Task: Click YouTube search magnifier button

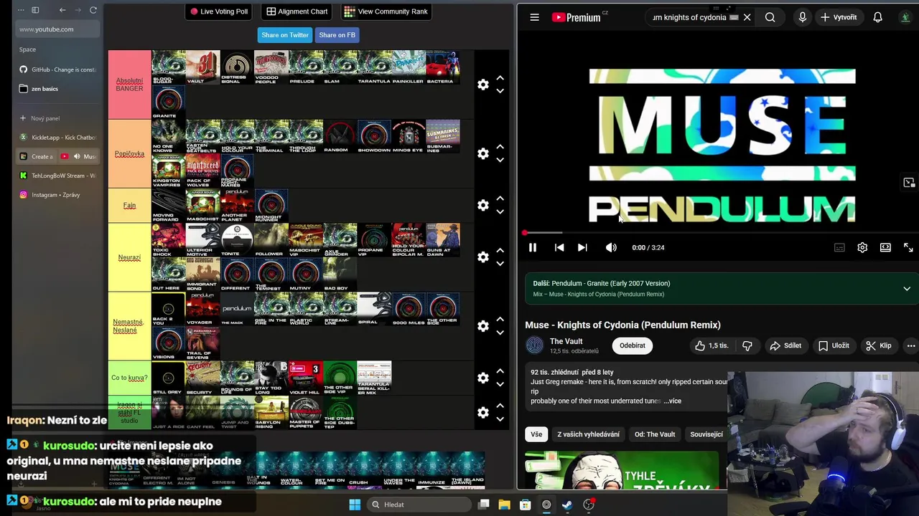Action: [x=770, y=17]
